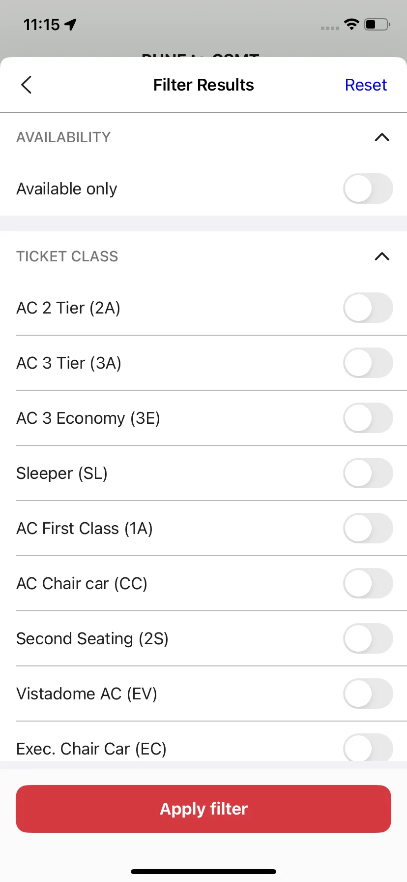The width and height of the screenshot is (407, 882).
Task: Tap the back arrow icon
Action: 27,85
